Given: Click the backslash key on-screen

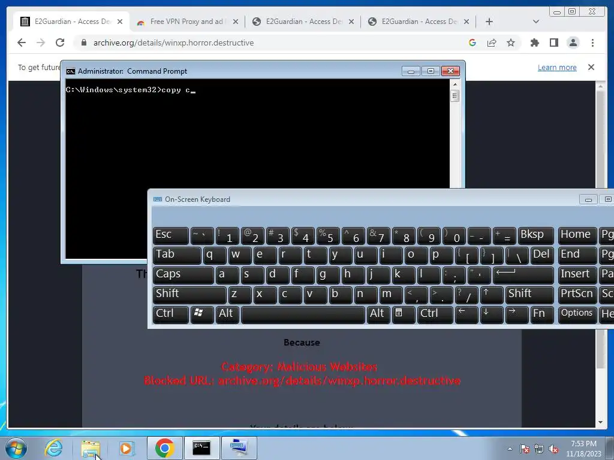Looking at the screenshot, I should pyautogui.click(x=517, y=255).
